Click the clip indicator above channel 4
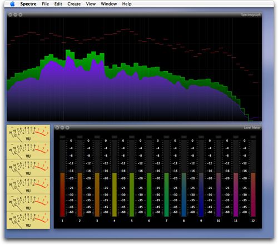278x245 pixels. point(115,137)
